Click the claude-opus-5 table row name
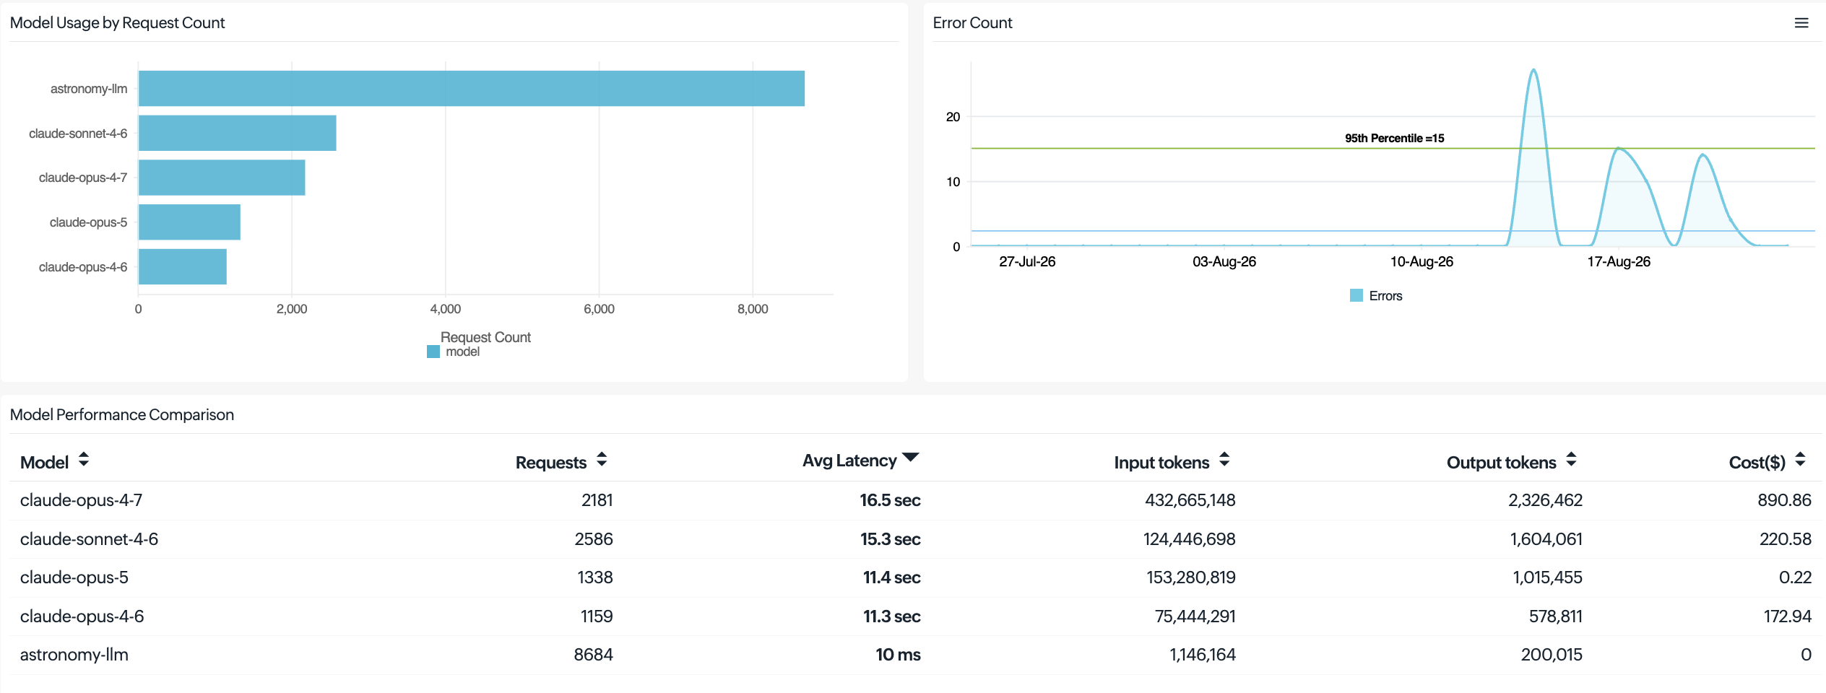Screen dimensions: 1826x693 (74, 577)
